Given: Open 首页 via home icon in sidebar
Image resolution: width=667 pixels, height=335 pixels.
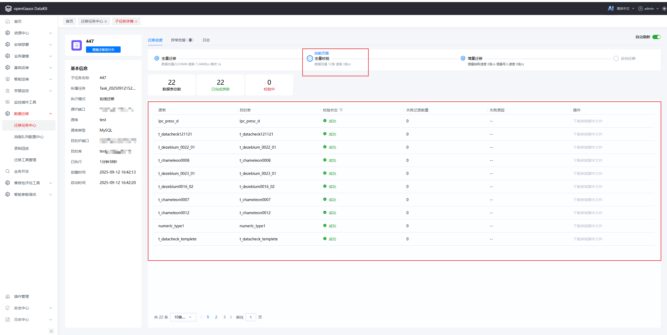Looking at the screenshot, I should (8, 21).
